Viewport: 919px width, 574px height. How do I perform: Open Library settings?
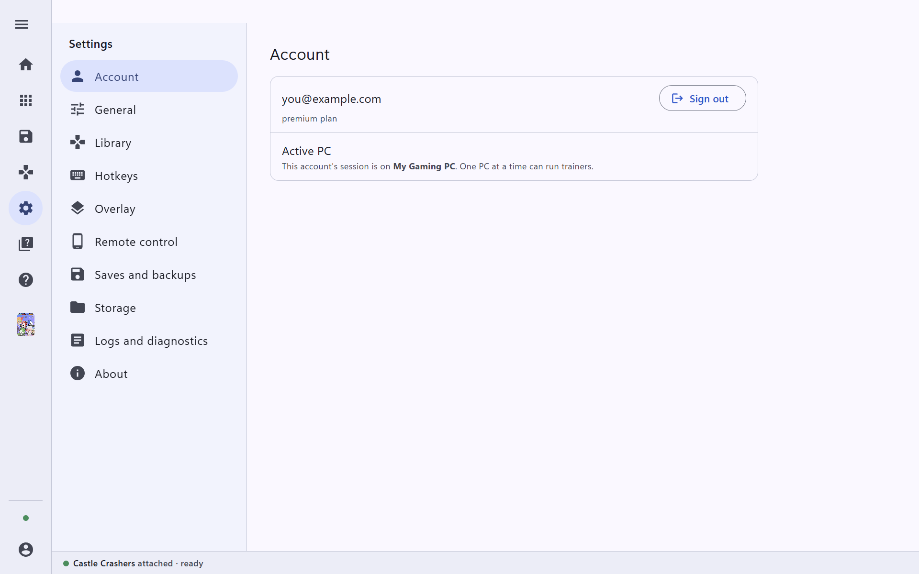tap(149, 143)
